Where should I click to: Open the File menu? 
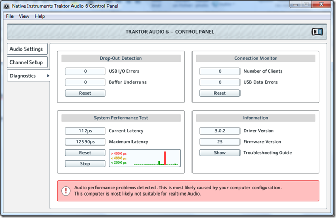pos(10,16)
